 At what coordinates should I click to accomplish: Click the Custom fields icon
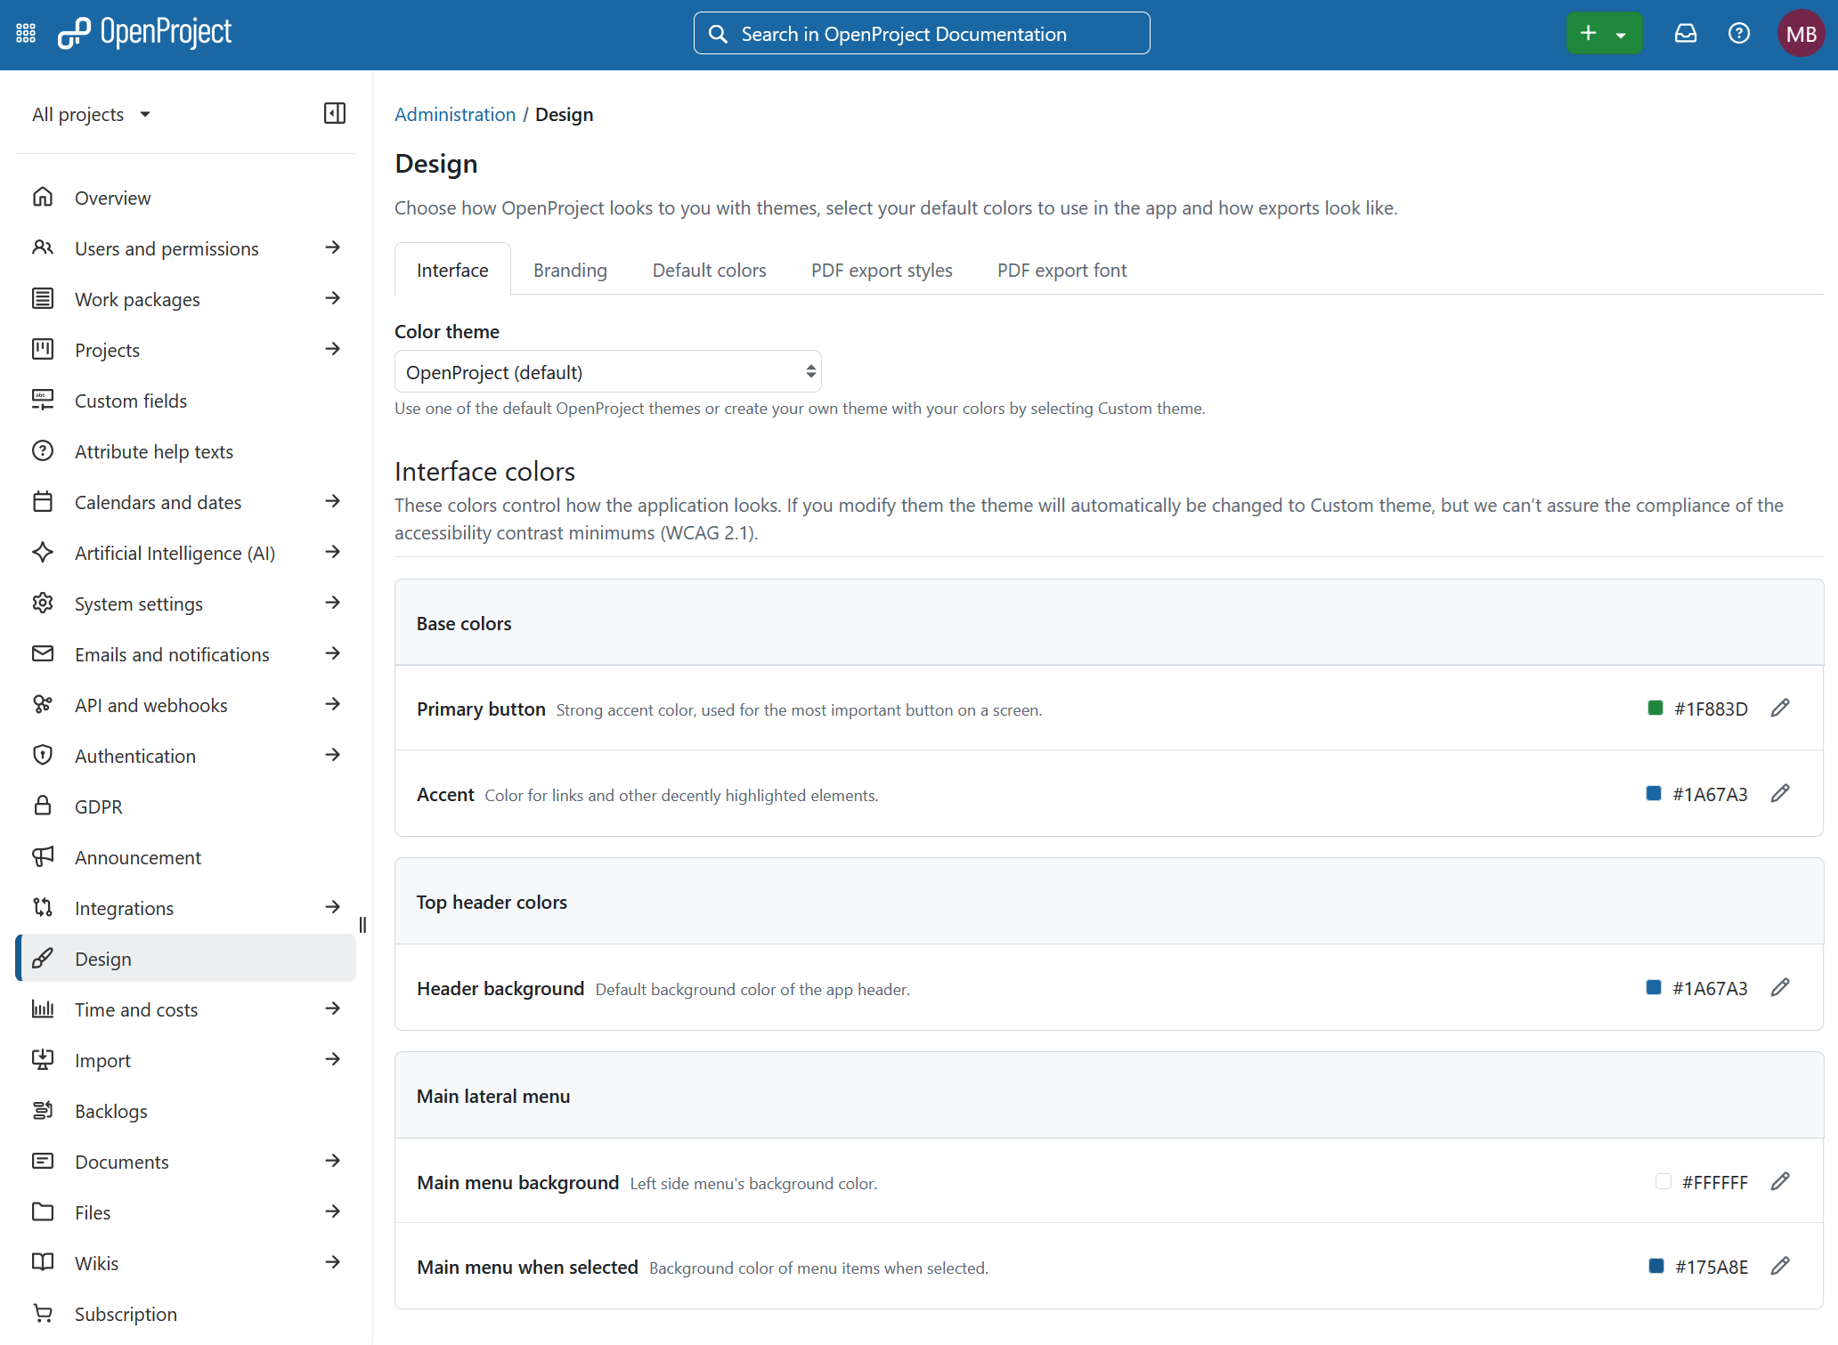43,400
